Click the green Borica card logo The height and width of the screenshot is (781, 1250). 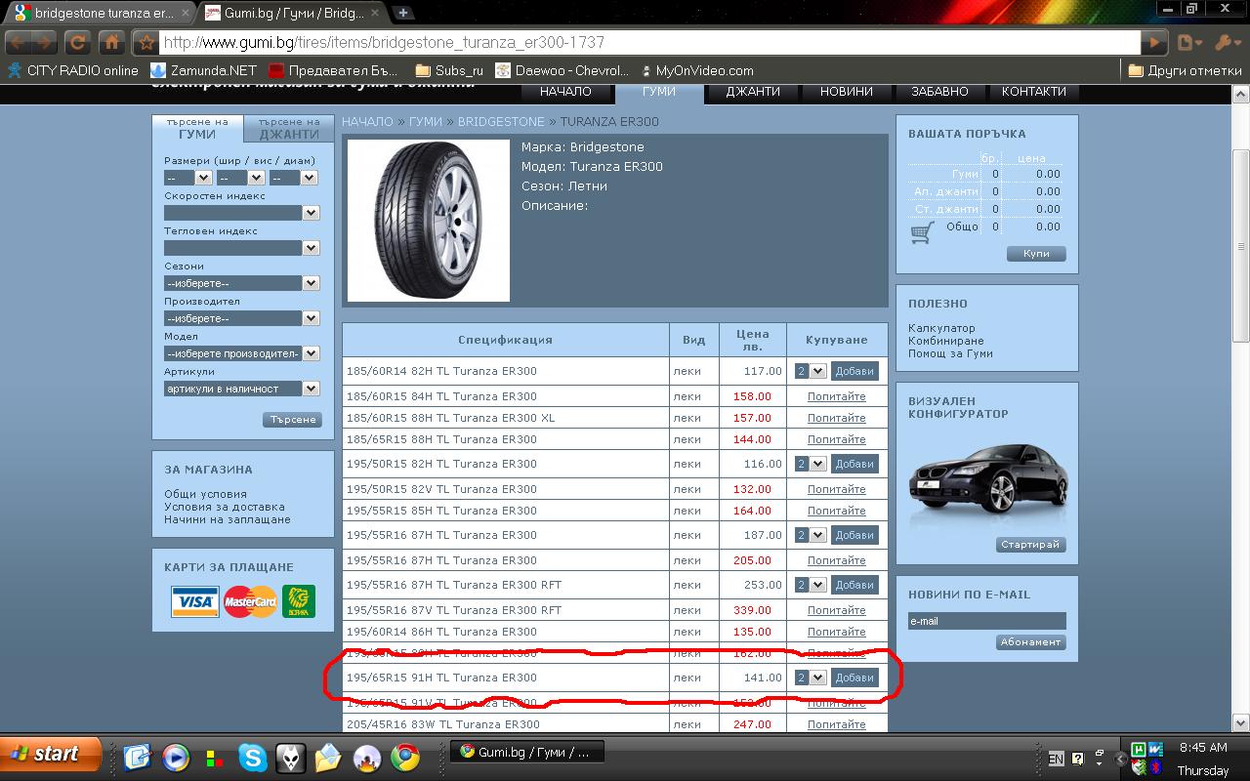[x=299, y=601]
